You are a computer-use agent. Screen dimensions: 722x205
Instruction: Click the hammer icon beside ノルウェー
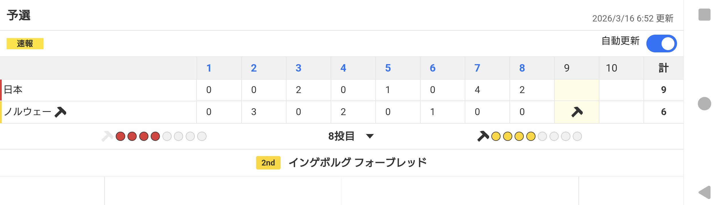coord(60,112)
